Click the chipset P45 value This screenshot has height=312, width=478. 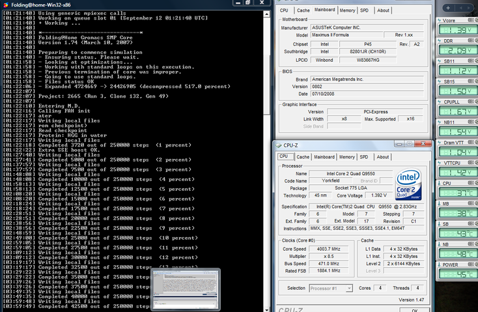coord(368,44)
